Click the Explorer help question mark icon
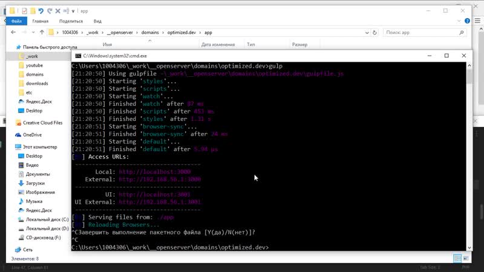Screen dimensions: 484x272 [467, 21]
